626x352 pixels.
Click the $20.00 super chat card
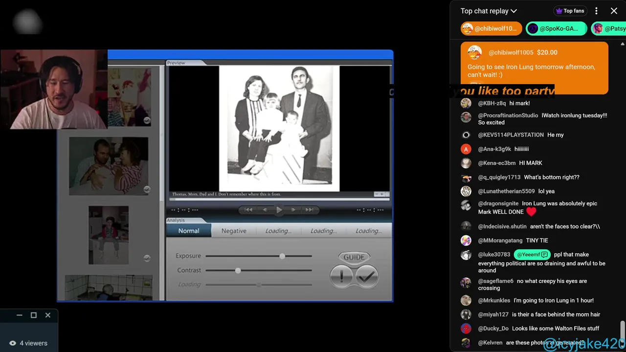535,67
